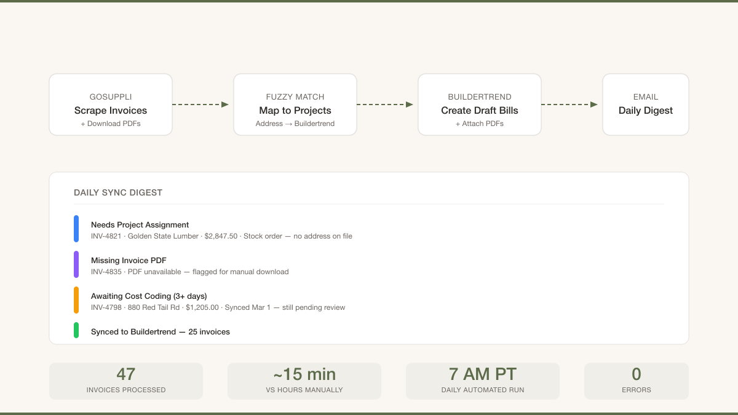Click arrow between Scrape Invoices and Map to Projects
Viewport: 738px width, 415px height.
[x=201, y=105]
